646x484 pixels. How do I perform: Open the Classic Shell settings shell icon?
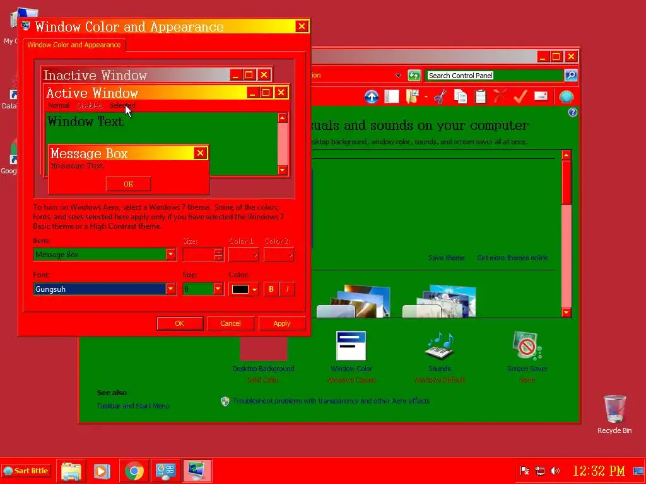(567, 96)
